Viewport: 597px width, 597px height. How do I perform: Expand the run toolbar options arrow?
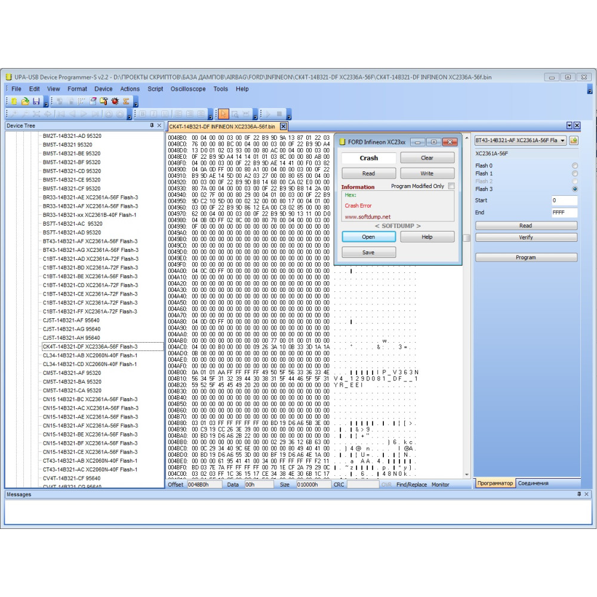click(289, 116)
